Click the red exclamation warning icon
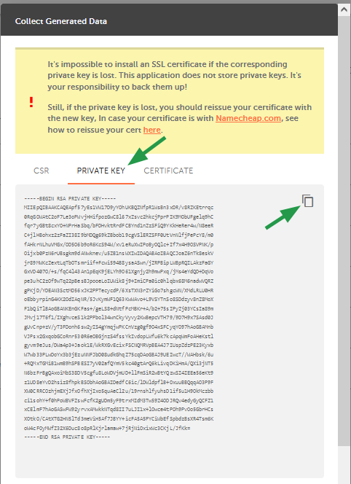Image resolution: width=351 pixels, height=484 pixels. [31, 102]
